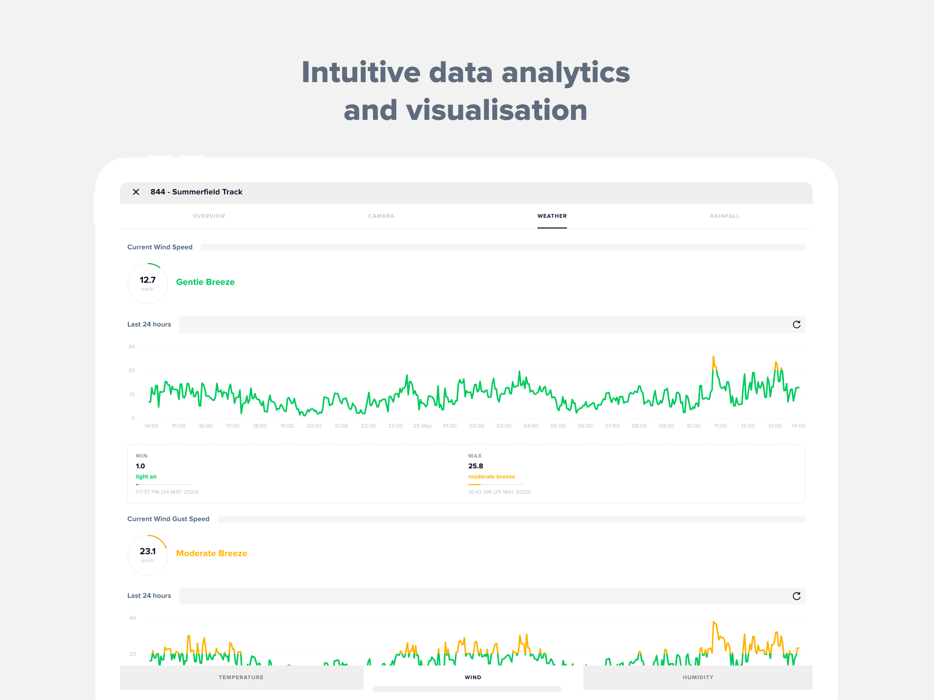Select the Wind bottom tab
The image size is (934, 700).
point(473,677)
